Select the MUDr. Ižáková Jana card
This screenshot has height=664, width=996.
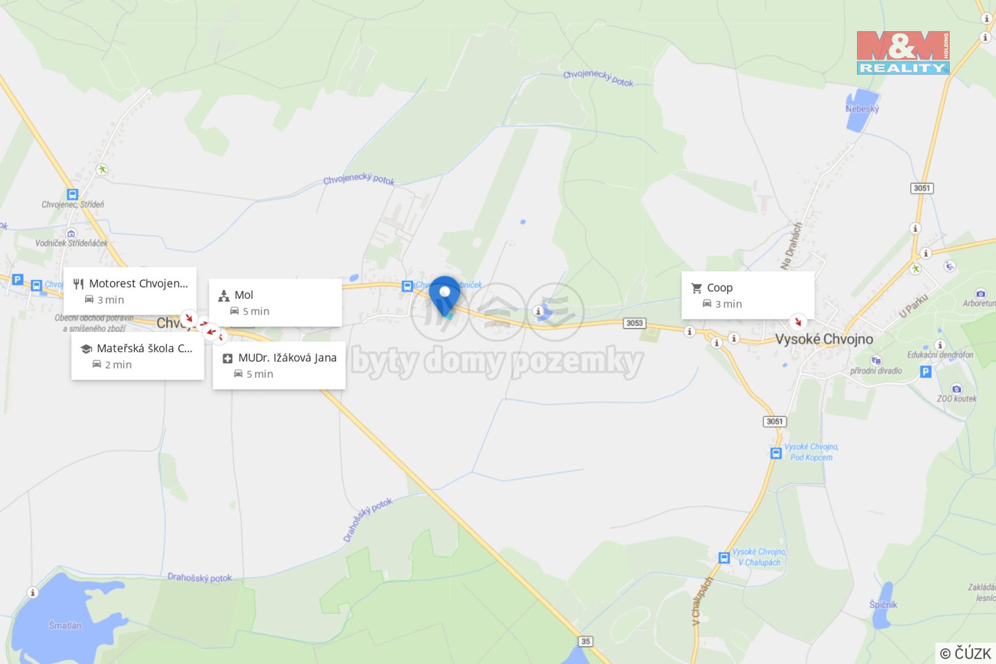click(279, 366)
